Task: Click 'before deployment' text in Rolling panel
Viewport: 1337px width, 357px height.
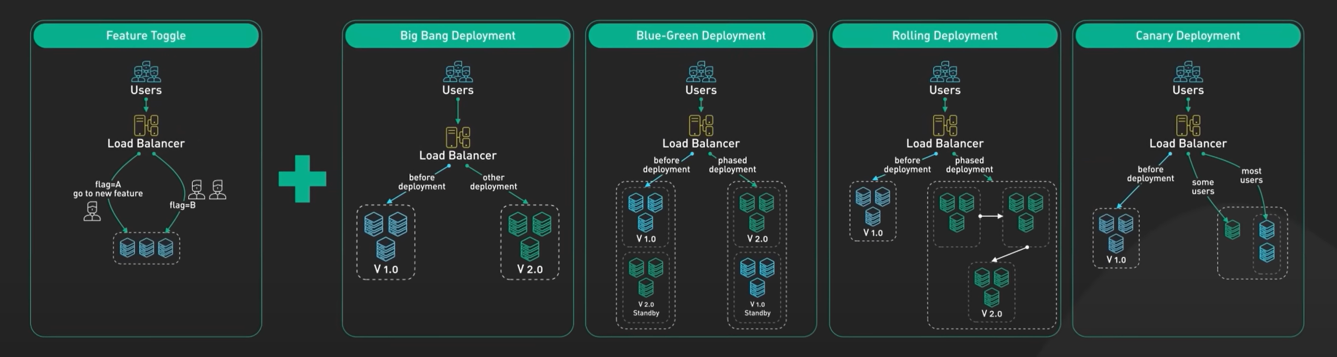Action: (x=907, y=165)
